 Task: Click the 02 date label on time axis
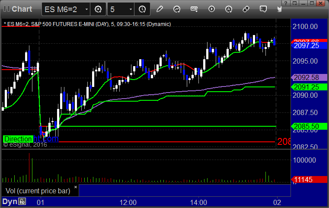click(277, 202)
